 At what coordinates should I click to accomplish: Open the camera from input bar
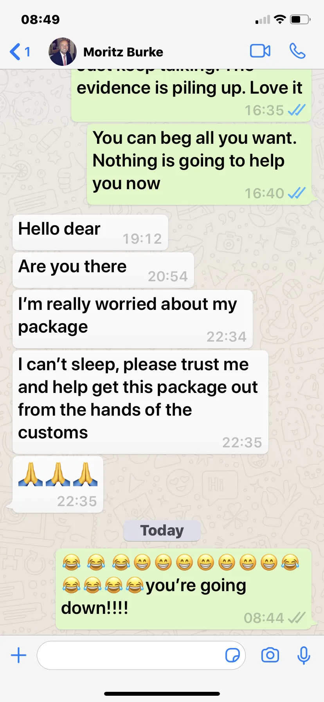click(x=270, y=655)
